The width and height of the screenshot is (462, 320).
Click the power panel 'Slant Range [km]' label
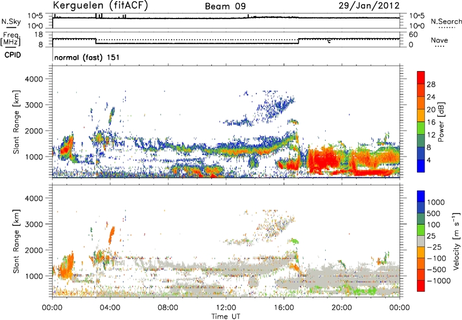coord(16,122)
